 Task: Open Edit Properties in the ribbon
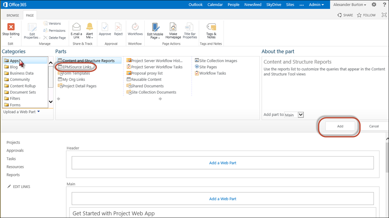(32, 31)
